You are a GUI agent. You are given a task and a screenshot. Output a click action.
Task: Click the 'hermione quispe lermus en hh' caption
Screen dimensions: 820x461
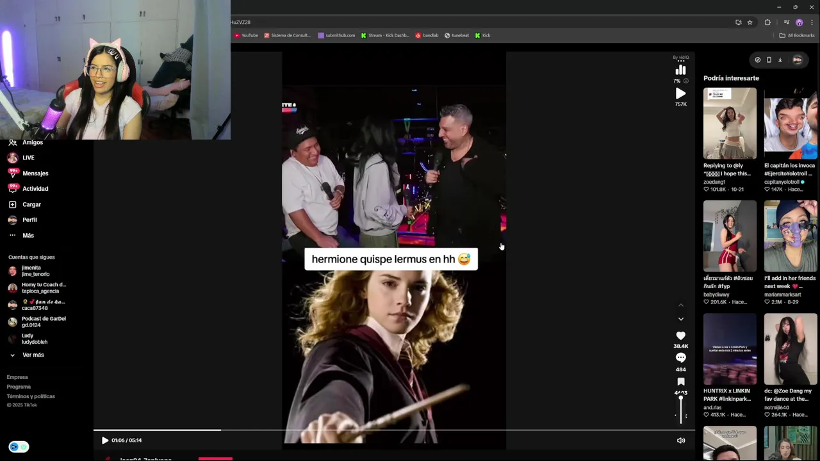(x=391, y=259)
